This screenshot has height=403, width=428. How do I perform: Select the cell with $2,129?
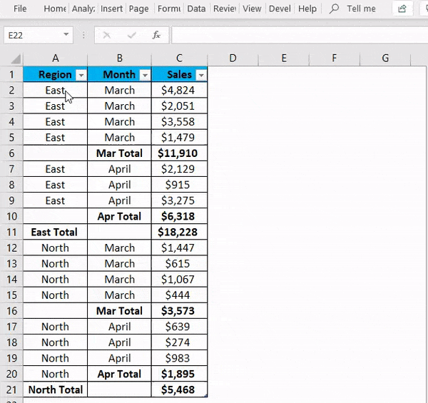(179, 169)
